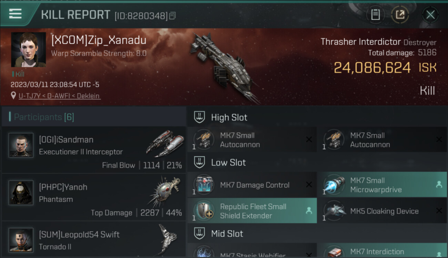Select the MK5 Cloaking Device icon
The width and height of the screenshot is (448, 258).
click(x=334, y=211)
